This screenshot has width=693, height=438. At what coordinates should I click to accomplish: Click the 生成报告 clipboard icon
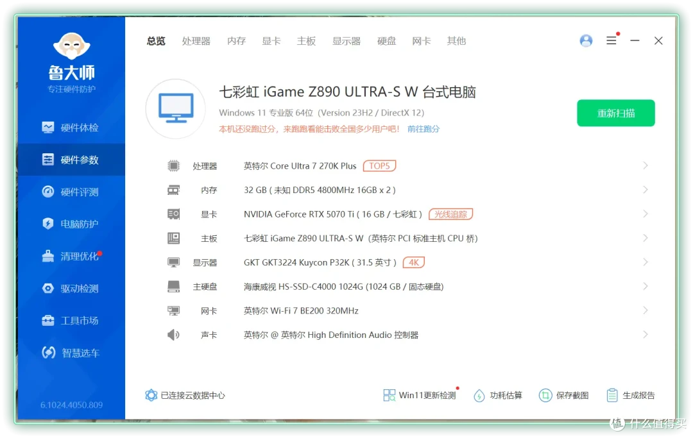[612, 395]
